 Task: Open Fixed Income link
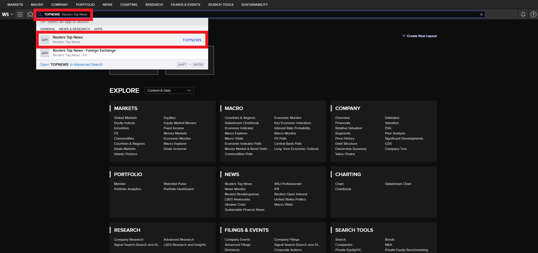[x=174, y=128]
